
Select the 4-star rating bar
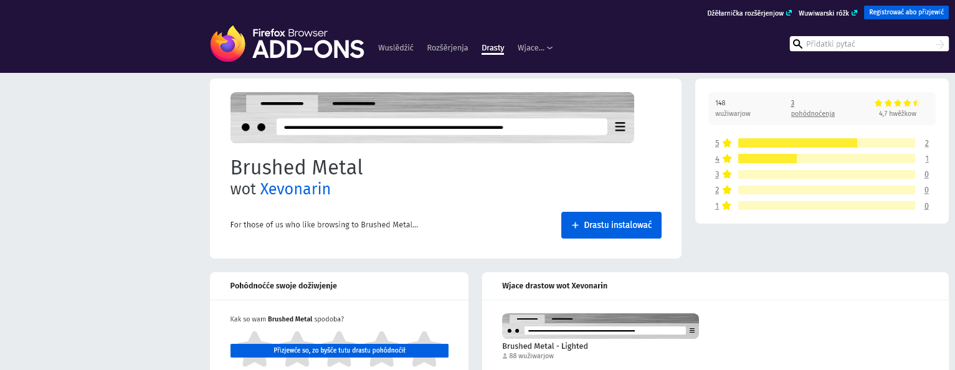(826, 159)
